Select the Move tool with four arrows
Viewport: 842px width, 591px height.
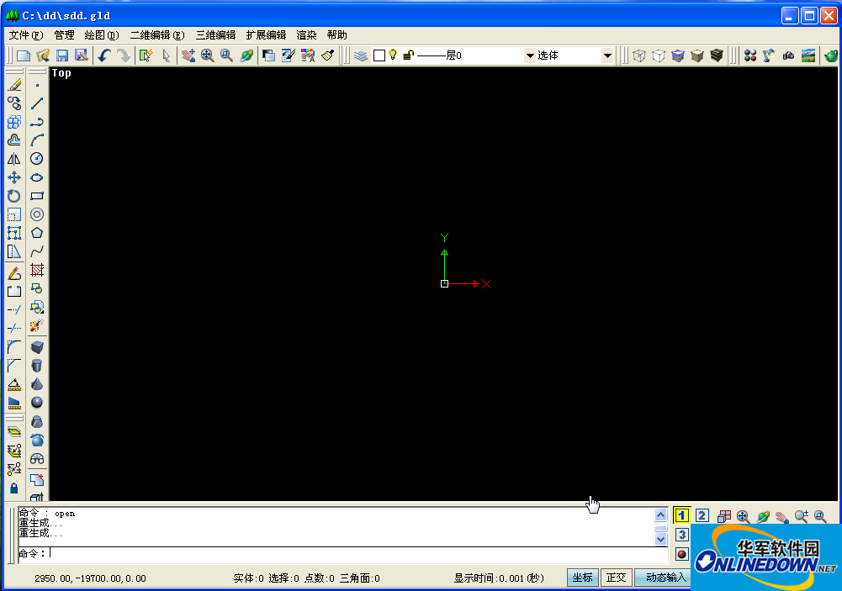tap(14, 177)
